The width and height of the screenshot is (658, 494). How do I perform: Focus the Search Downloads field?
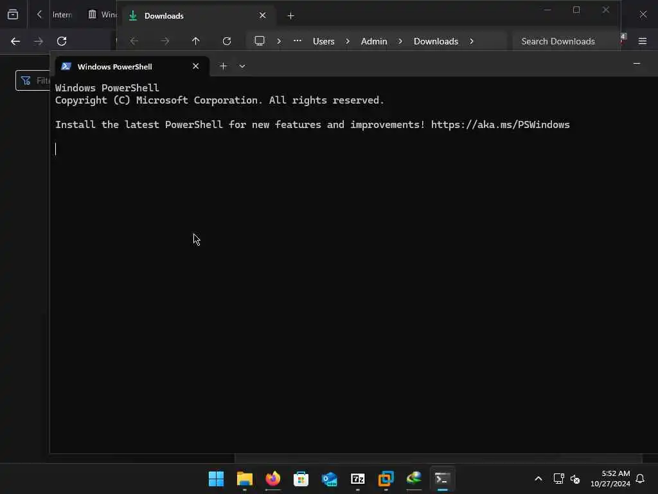pyautogui.click(x=565, y=41)
